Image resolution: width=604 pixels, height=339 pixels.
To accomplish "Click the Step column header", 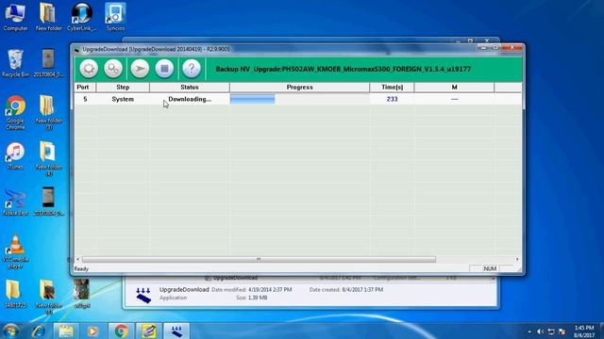I will pyautogui.click(x=123, y=88).
